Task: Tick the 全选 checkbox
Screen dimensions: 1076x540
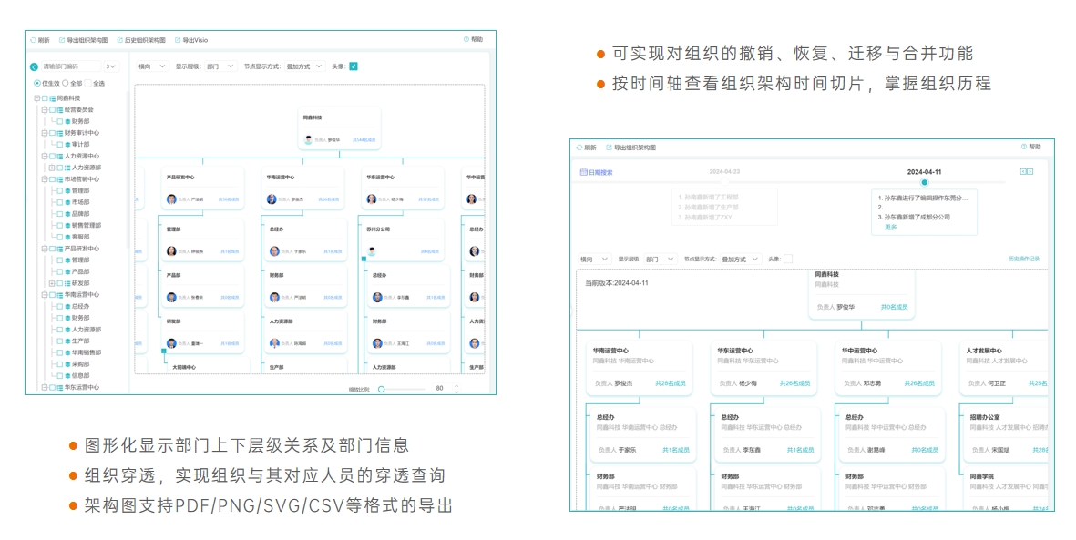Action: pos(88,84)
